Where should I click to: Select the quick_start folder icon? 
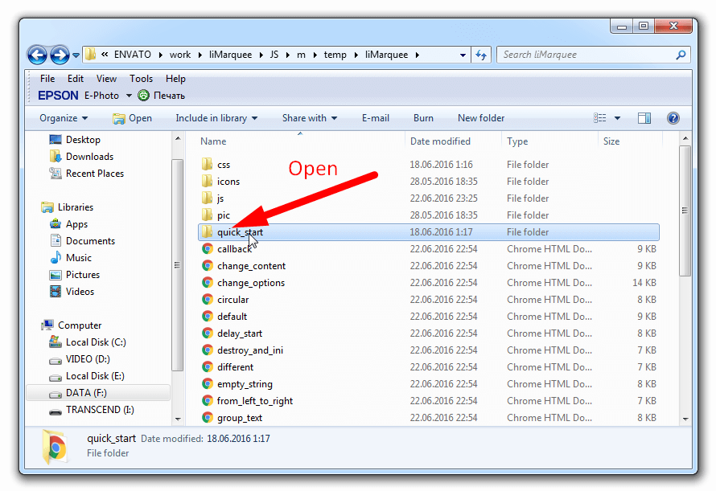208,231
